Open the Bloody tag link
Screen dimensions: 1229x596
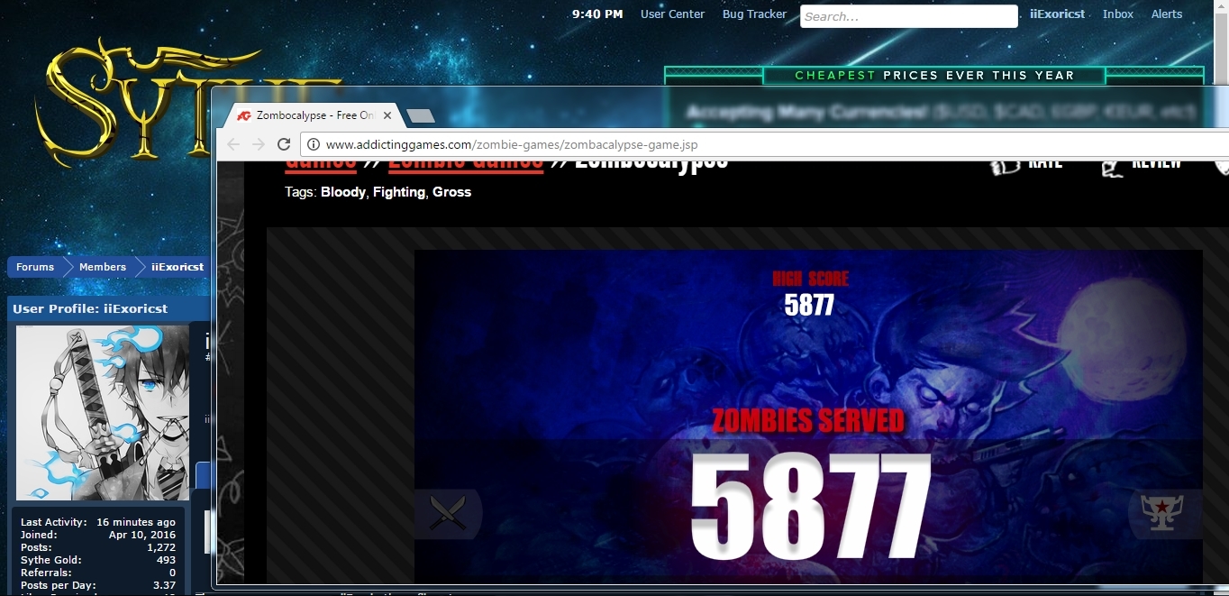343,192
